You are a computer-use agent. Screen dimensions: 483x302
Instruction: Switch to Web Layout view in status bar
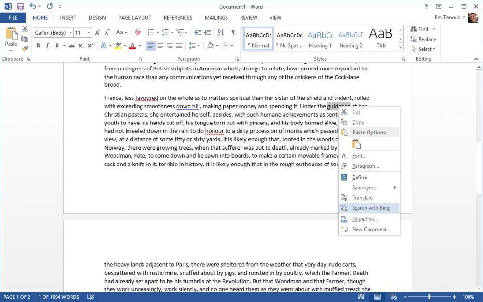click(x=393, y=297)
